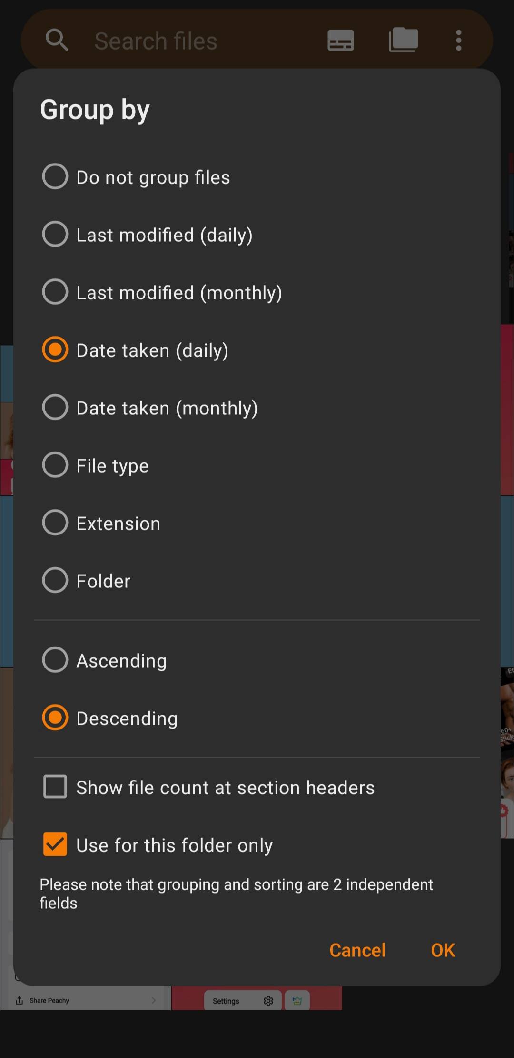
Task: Select Date taken (daily) radio button
Action: click(55, 349)
